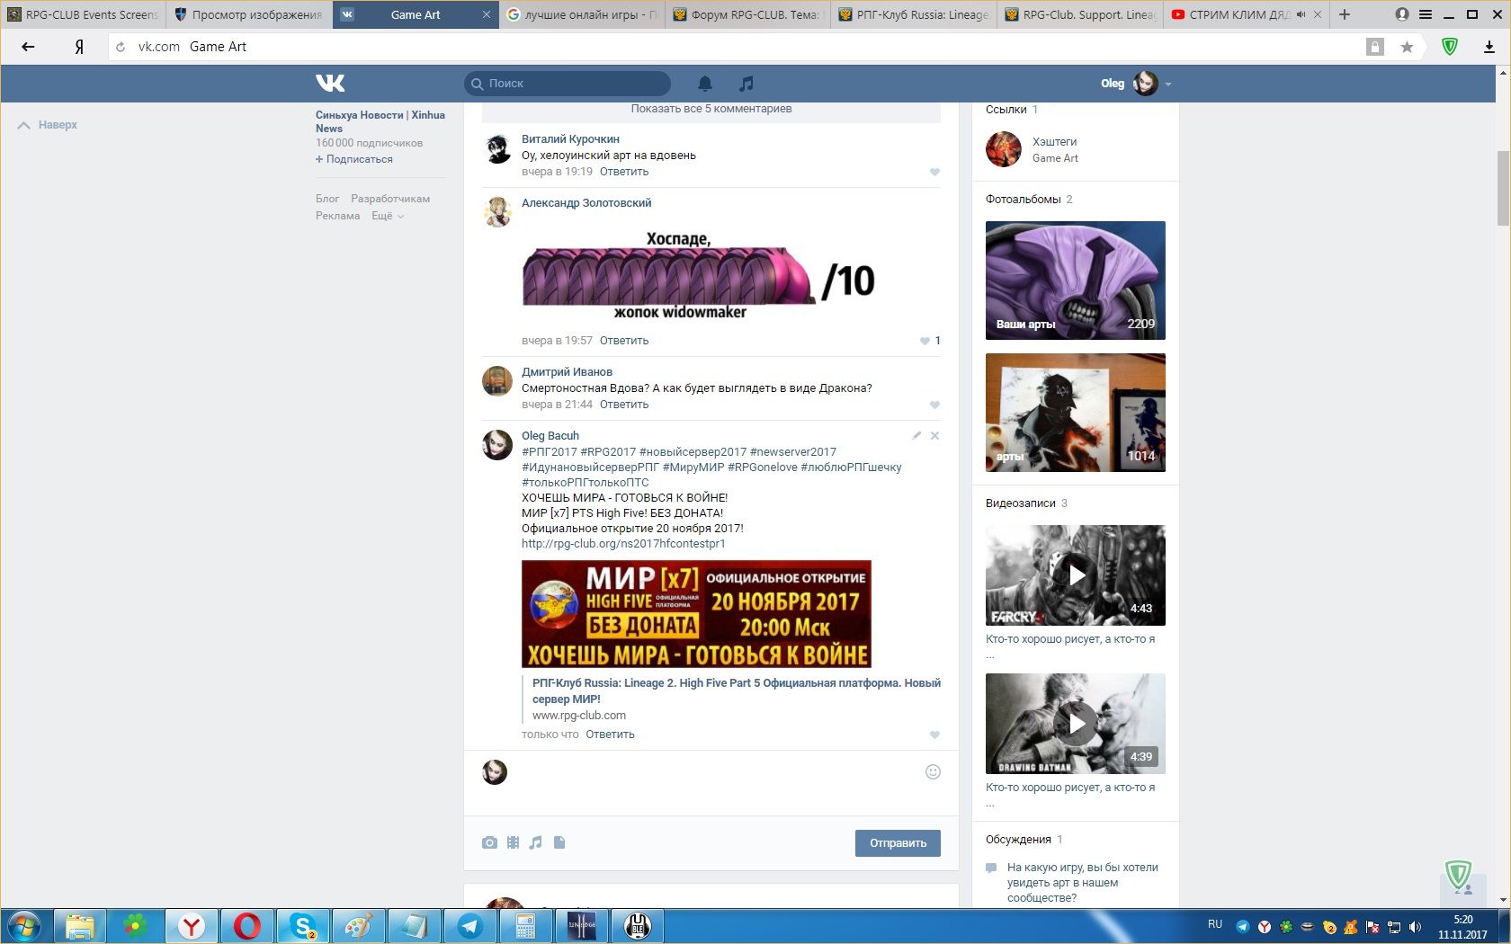Image resolution: width=1511 pixels, height=944 pixels.
Task: Expand Показать все 5 комментариев
Action: tap(711, 109)
